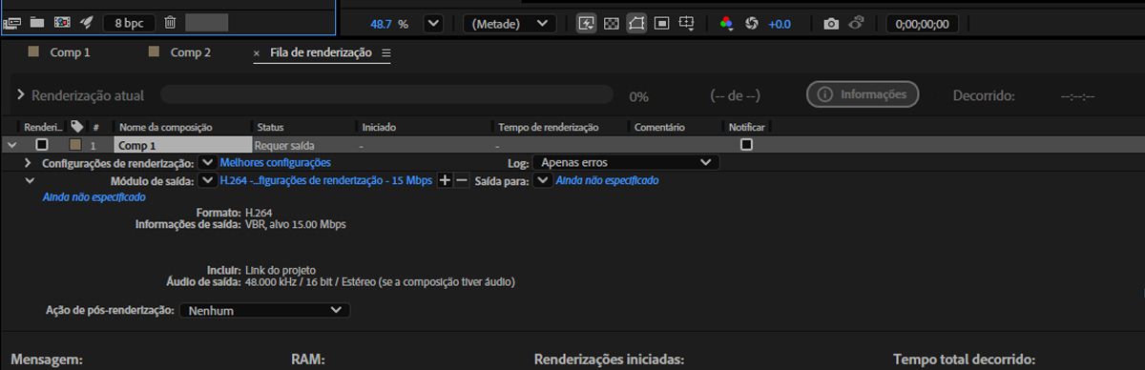Close the Fila de renderização tab
This screenshot has width=1145, height=370.
pos(257,53)
